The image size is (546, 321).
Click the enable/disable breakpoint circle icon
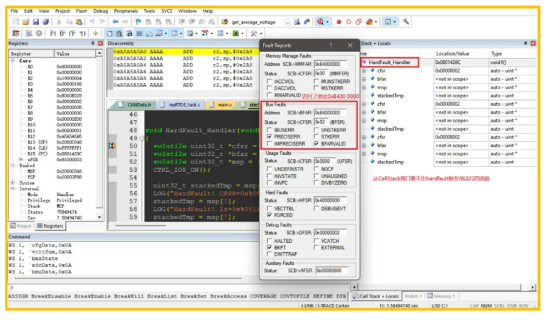pyautogui.click(x=349, y=22)
